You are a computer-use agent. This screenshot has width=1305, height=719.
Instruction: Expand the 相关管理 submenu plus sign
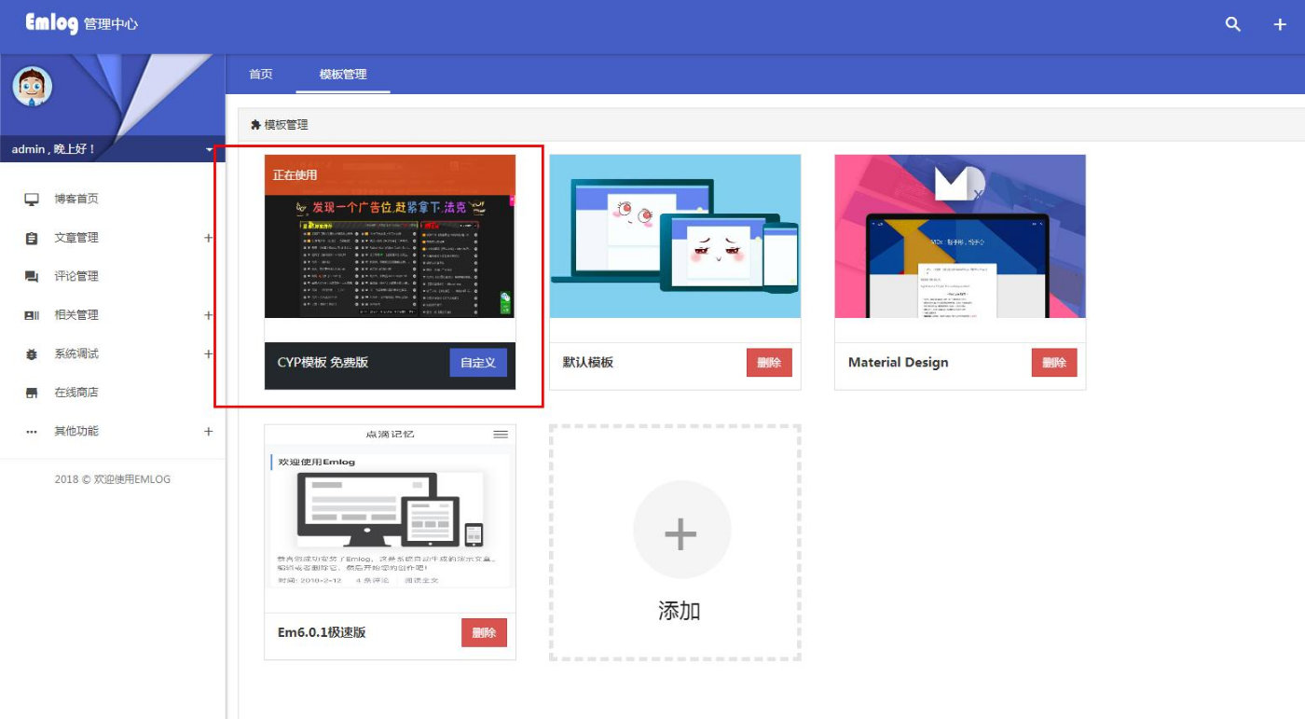pyautogui.click(x=208, y=315)
